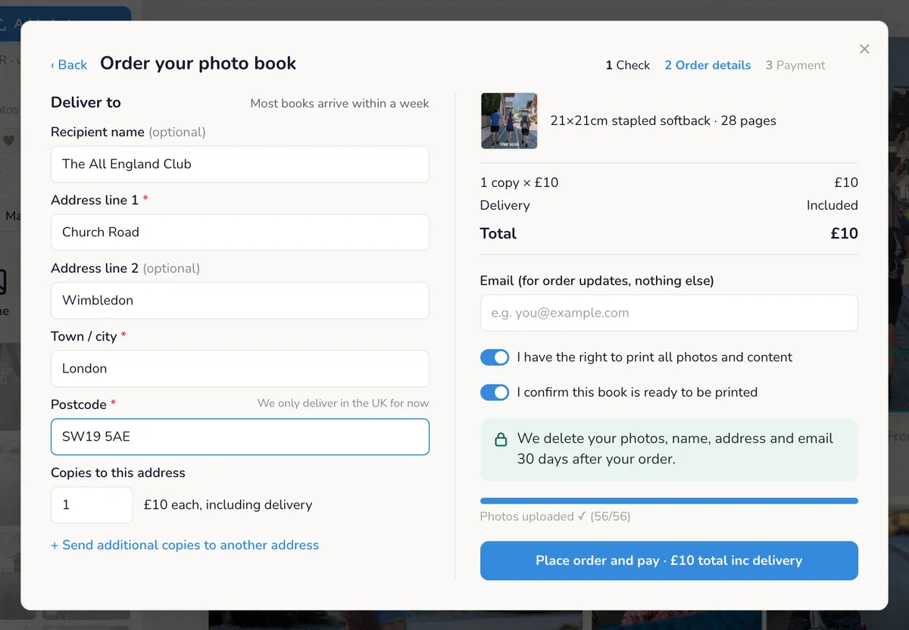Click the 'Photos uploaded ✓ (56/56)' status
The height and width of the screenshot is (630, 909).
(x=555, y=516)
